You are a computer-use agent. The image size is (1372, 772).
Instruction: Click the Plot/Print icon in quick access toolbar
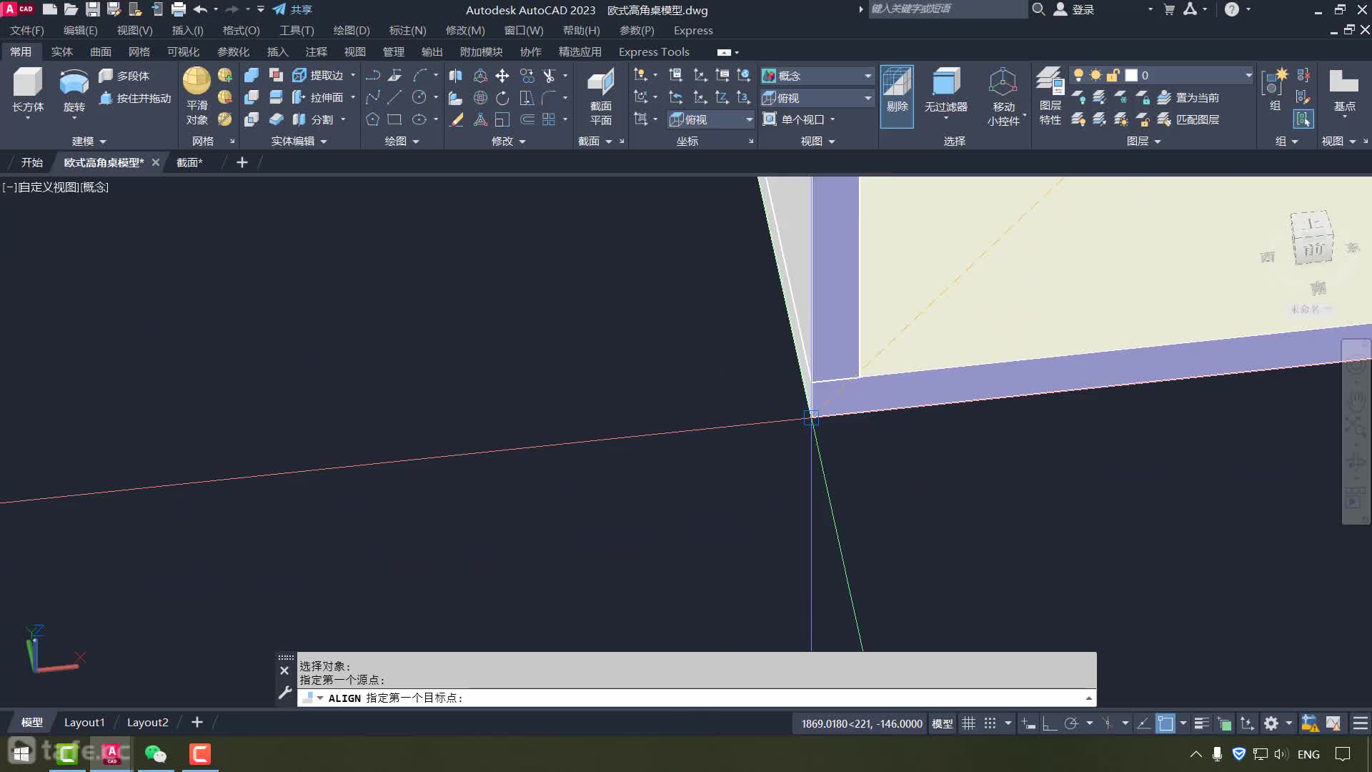point(179,9)
